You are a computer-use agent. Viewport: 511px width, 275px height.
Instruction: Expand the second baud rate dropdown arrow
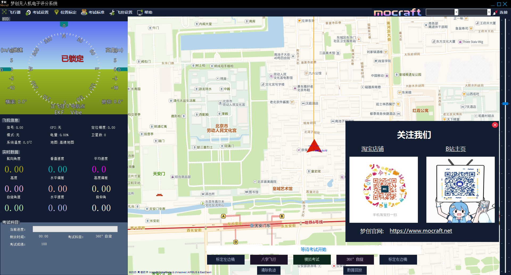click(489, 12)
